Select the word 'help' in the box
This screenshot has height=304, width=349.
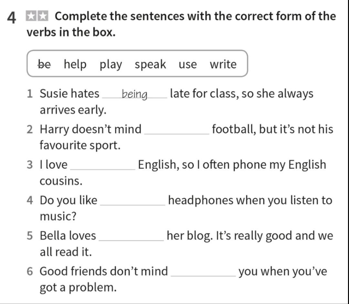[75, 64]
